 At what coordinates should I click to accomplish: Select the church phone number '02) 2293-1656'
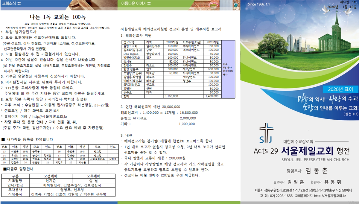point(281,196)
